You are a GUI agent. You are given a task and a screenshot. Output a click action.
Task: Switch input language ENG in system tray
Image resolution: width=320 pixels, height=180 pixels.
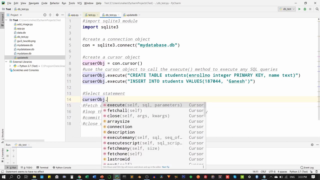[292, 177]
